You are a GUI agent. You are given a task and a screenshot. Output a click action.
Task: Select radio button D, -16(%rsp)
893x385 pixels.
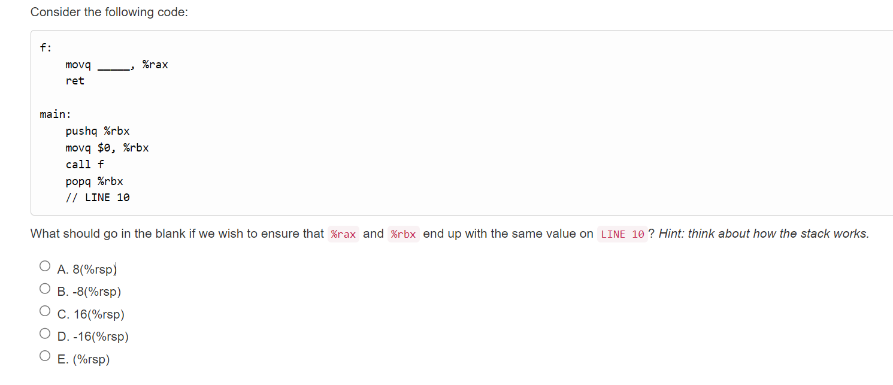44,333
